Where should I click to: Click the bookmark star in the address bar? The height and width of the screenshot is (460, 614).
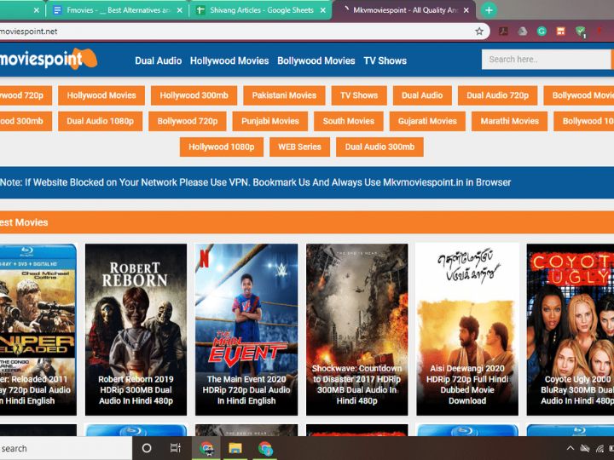pos(479,32)
